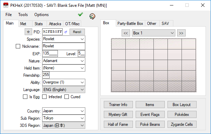Open the Tools menu
This screenshot has height=134, width=211.
(23, 15)
